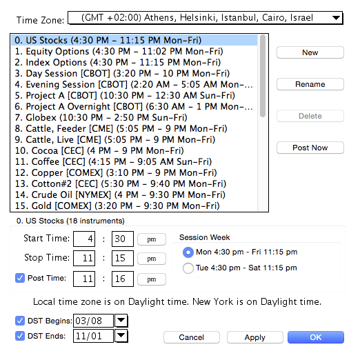Click the session list scrollbar thumb
Viewport: 360px width, 360px height.
pos(263,76)
